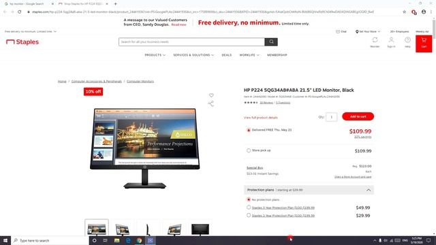The width and height of the screenshot is (436, 245).
Task: Select Delivered FREE delivery option
Action: coord(249,130)
